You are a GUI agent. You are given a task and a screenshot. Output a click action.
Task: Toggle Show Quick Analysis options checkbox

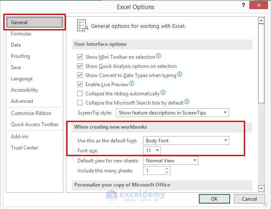point(80,66)
